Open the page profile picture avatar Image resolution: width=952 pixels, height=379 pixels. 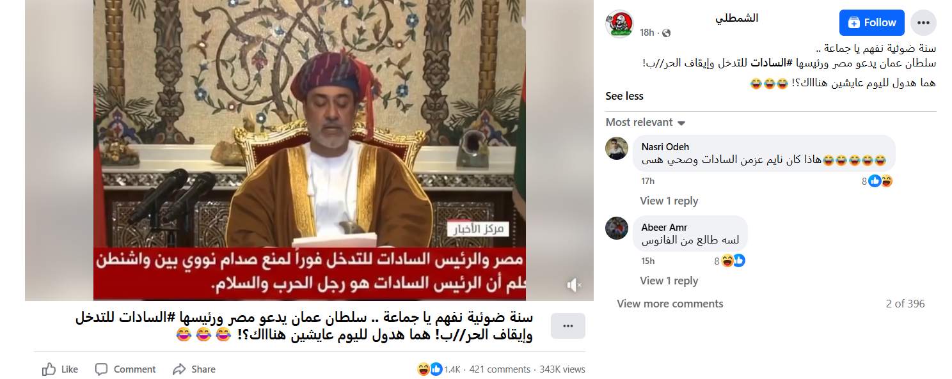[x=619, y=24]
